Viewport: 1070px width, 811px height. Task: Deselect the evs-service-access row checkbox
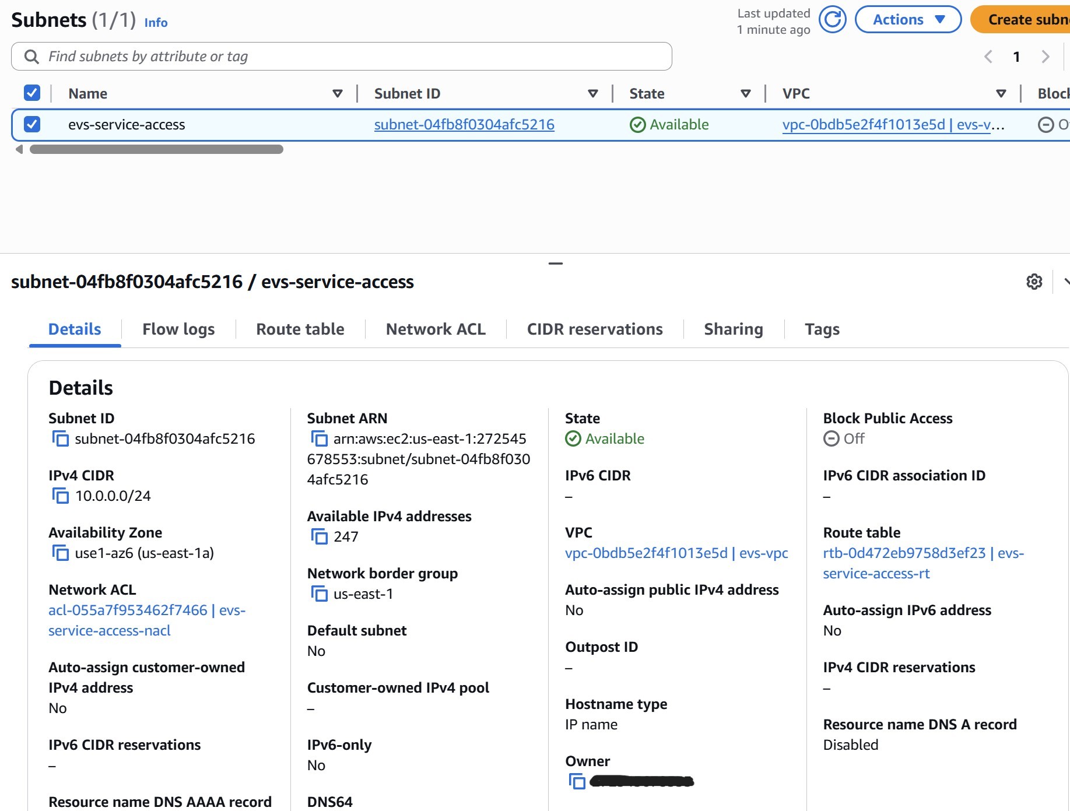(32, 124)
